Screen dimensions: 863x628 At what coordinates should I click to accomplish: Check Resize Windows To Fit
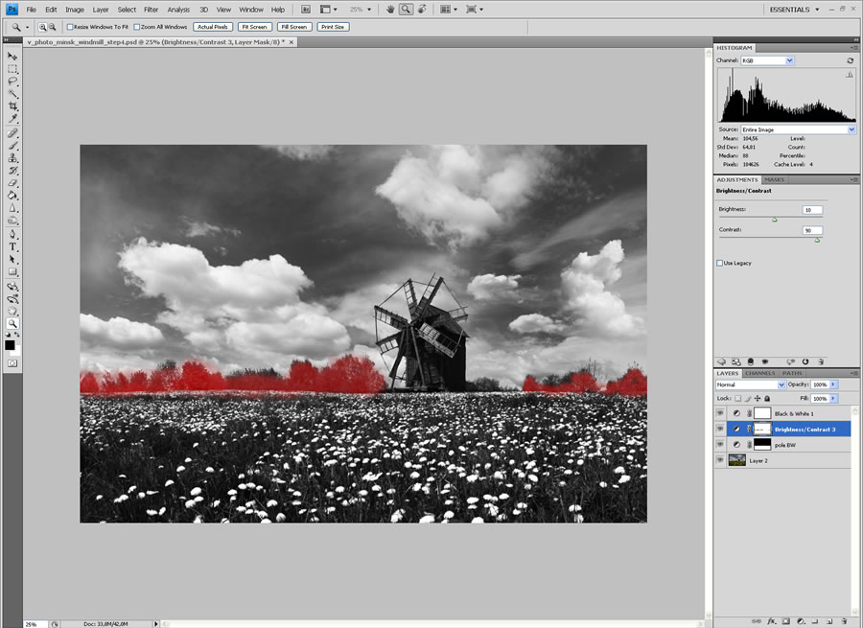click(x=70, y=27)
